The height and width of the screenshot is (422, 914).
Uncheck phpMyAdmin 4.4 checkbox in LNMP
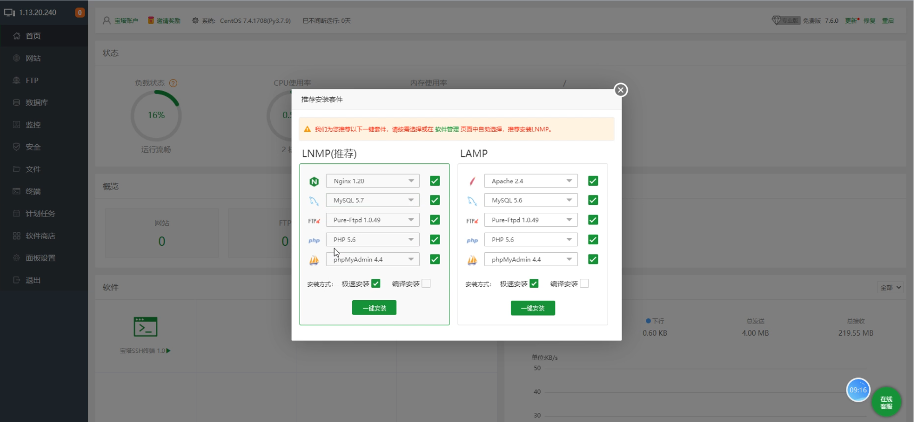pos(435,259)
